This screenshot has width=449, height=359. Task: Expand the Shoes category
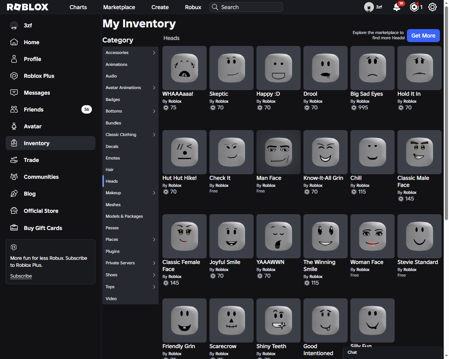pos(154,275)
